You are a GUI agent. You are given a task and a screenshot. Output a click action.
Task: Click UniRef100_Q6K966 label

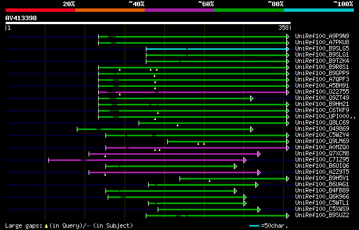322,197
